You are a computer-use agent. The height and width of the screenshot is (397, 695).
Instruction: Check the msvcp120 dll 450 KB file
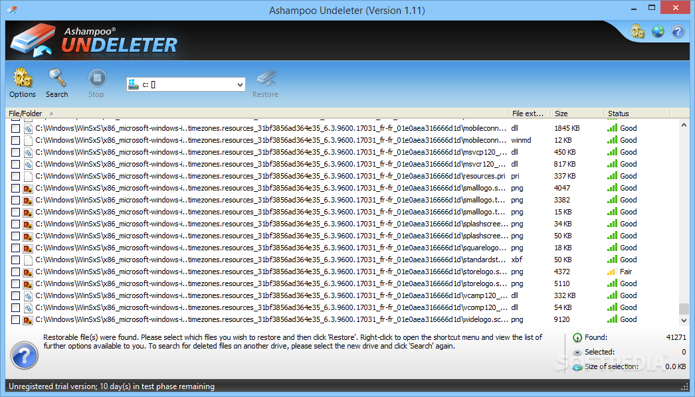[15, 153]
